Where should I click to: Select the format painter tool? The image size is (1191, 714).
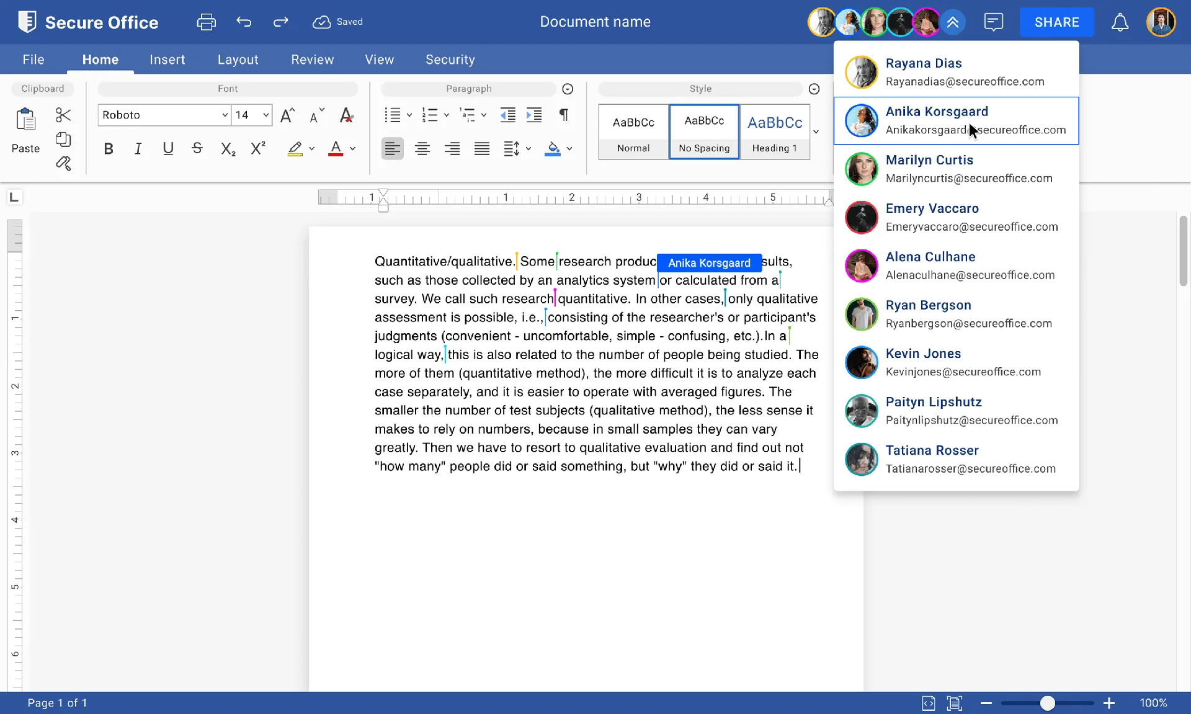[x=63, y=163]
